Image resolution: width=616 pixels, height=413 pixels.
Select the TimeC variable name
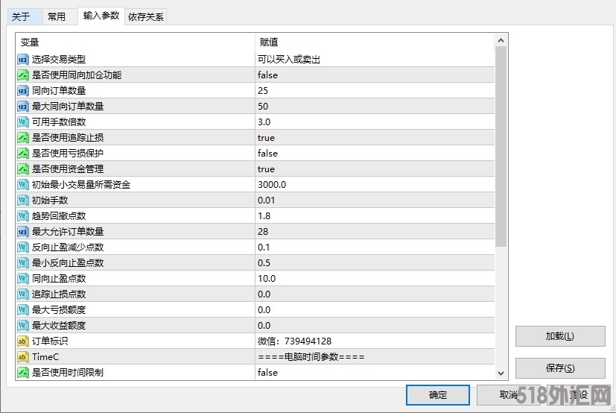tap(45, 357)
